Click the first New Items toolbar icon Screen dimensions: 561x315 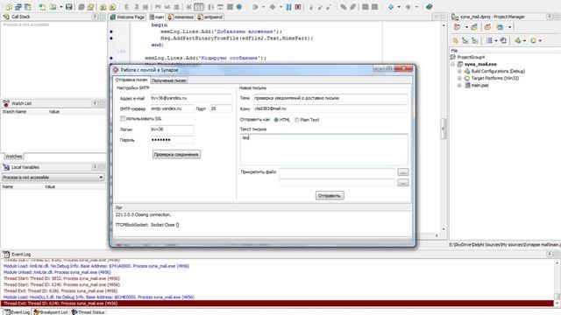(x=9, y=7)
